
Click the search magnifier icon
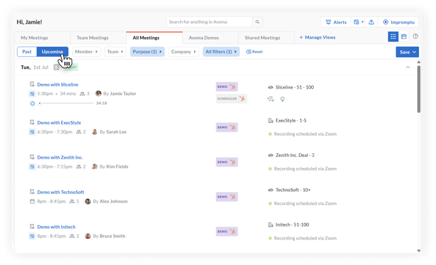pos(257,22)
